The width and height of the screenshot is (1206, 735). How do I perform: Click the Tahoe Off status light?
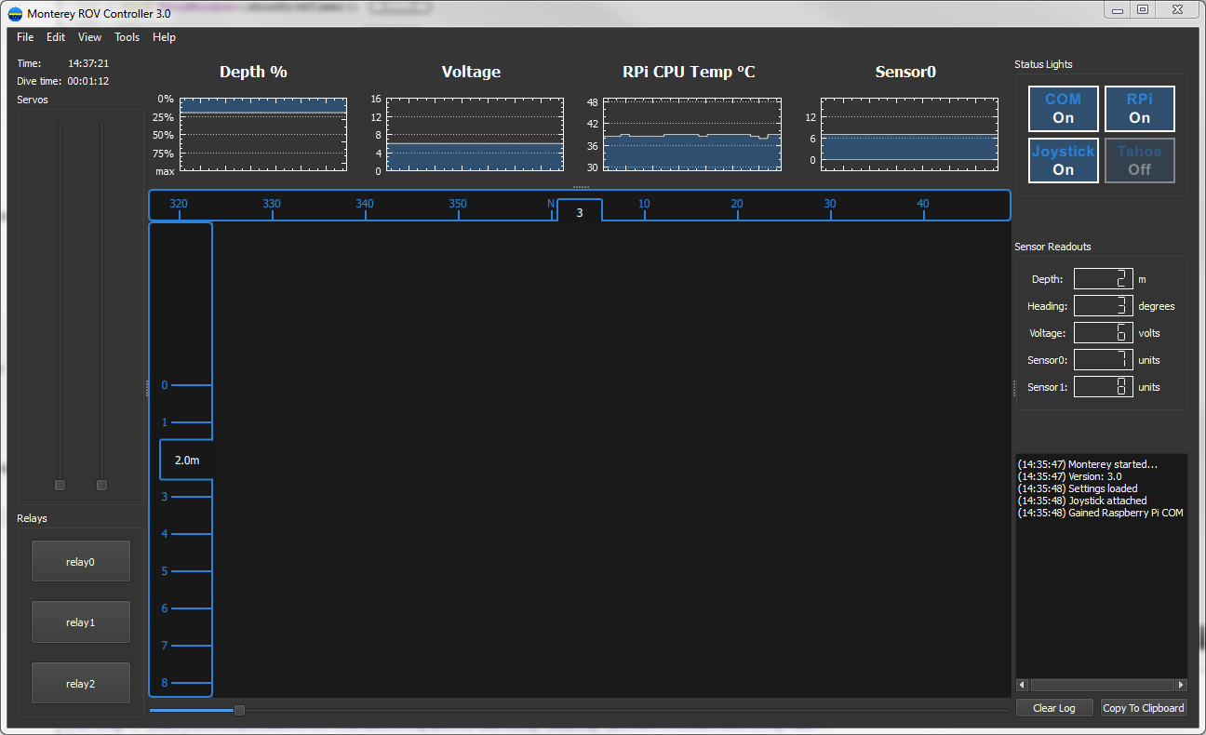1140,161
